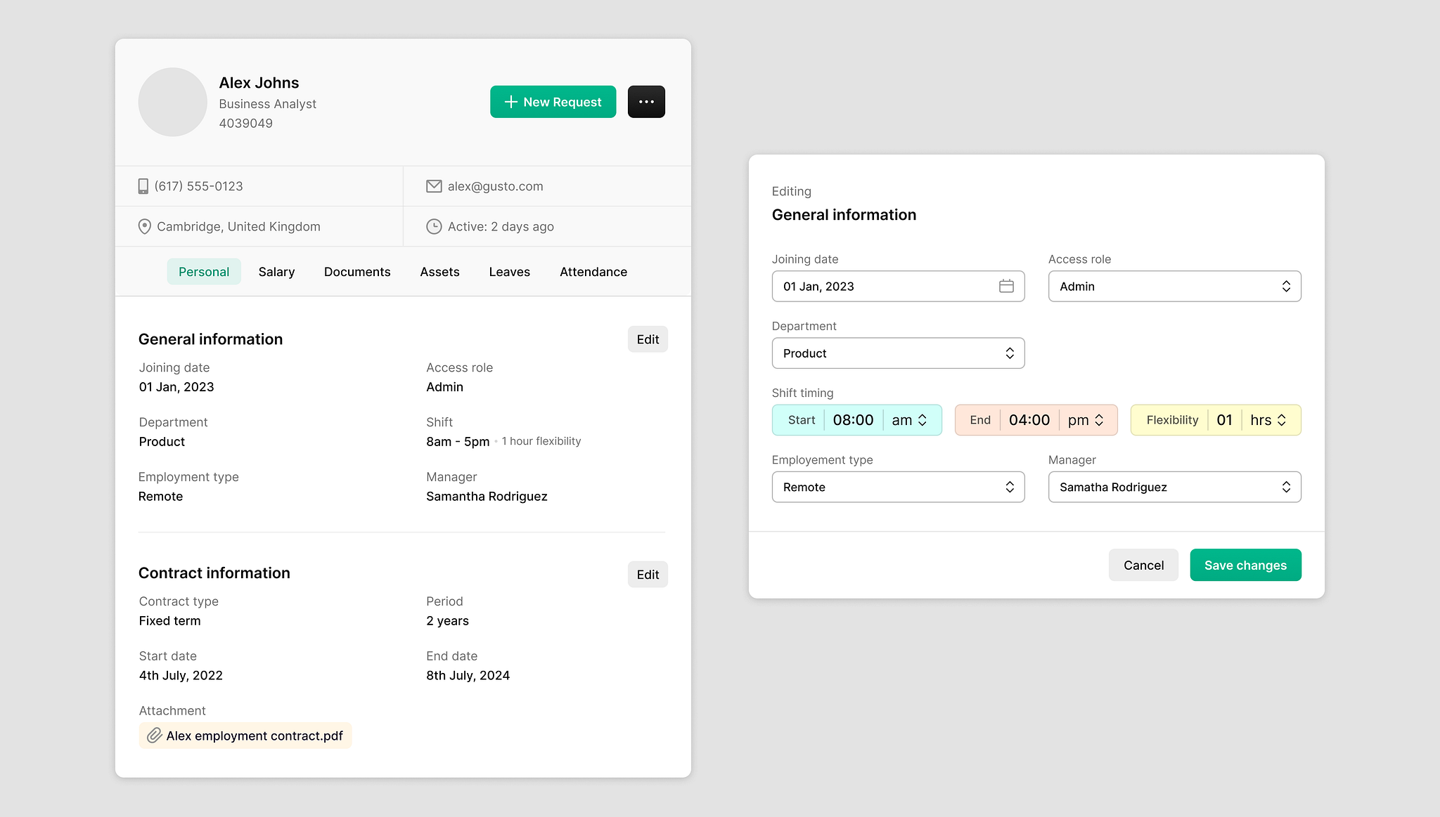Open the more options menu beside New Request

pos(645,101)
